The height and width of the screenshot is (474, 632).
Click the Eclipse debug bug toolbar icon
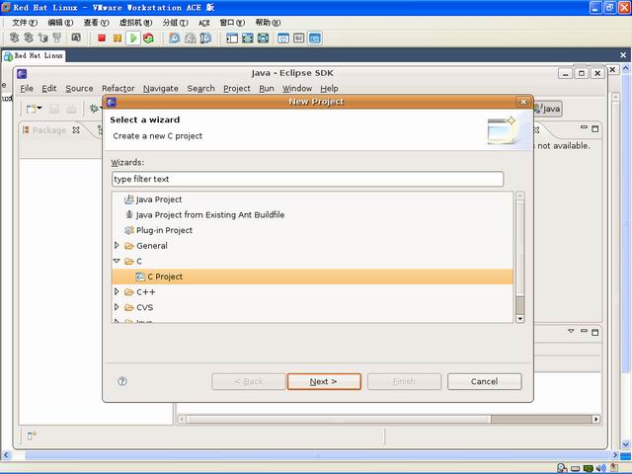pyautogui.click(x=94, y=109)
